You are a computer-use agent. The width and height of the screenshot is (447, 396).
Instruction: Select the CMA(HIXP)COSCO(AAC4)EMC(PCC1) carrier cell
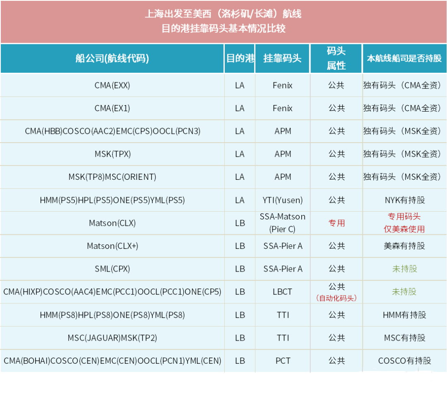click(112, 292)
